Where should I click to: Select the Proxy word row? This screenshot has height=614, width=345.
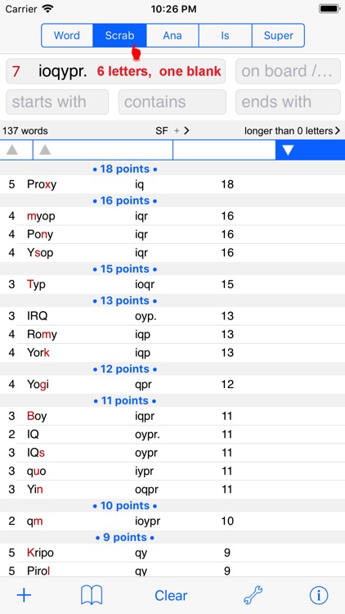coord(172,184)
